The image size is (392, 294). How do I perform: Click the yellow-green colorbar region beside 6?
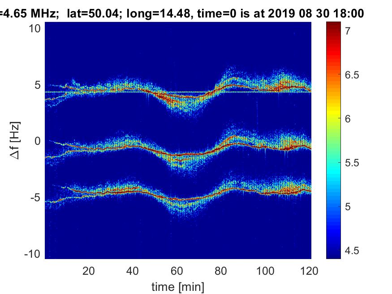pos(333,119)
